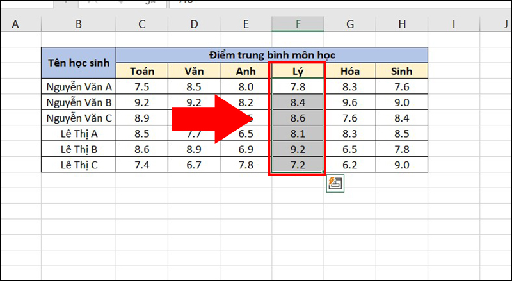Click the 'Tên học sinh' header cell
512x281 pixels.
coord(79,63)
